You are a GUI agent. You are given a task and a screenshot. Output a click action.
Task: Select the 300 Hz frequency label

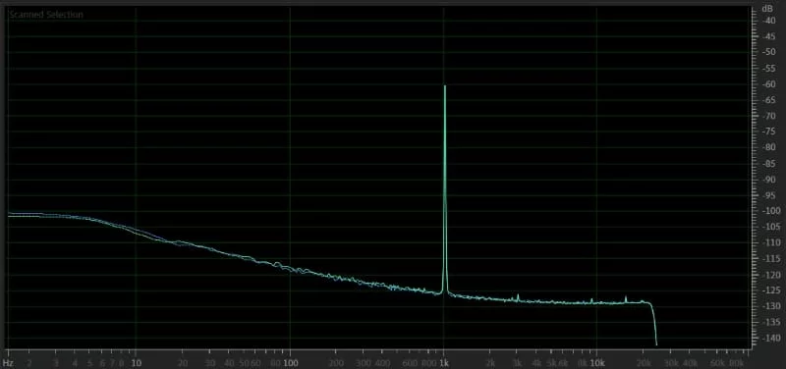(364, 362)
